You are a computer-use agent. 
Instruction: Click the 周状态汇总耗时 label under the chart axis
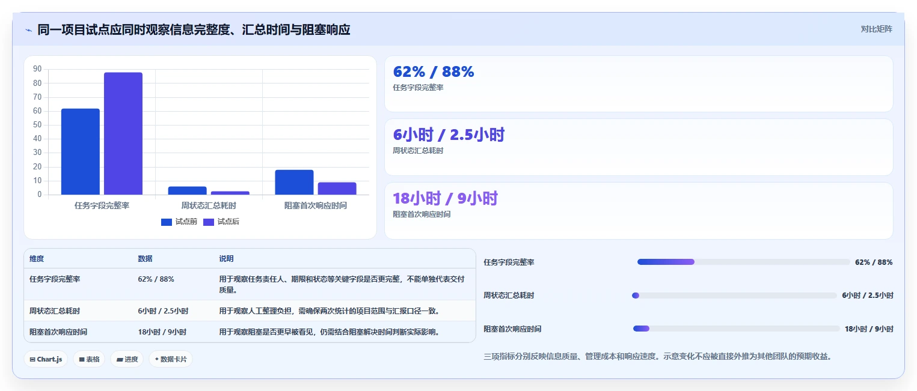click(x=209, y=205)
